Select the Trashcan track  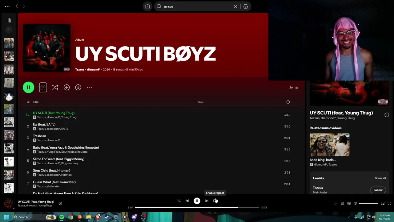[39, 136]
